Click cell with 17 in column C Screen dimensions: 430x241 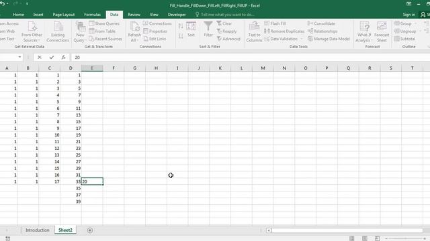click(x=49, y=181)
